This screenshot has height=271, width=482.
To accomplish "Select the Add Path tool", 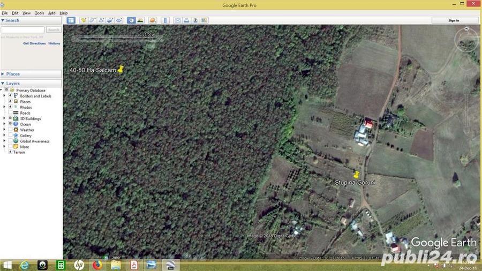I will (x=101, y=20).
